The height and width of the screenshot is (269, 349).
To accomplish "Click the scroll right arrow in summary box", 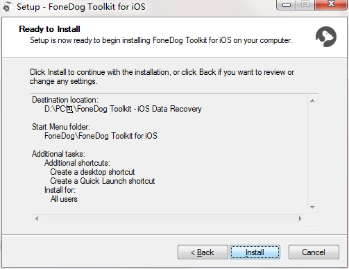I will pos(300,218).
